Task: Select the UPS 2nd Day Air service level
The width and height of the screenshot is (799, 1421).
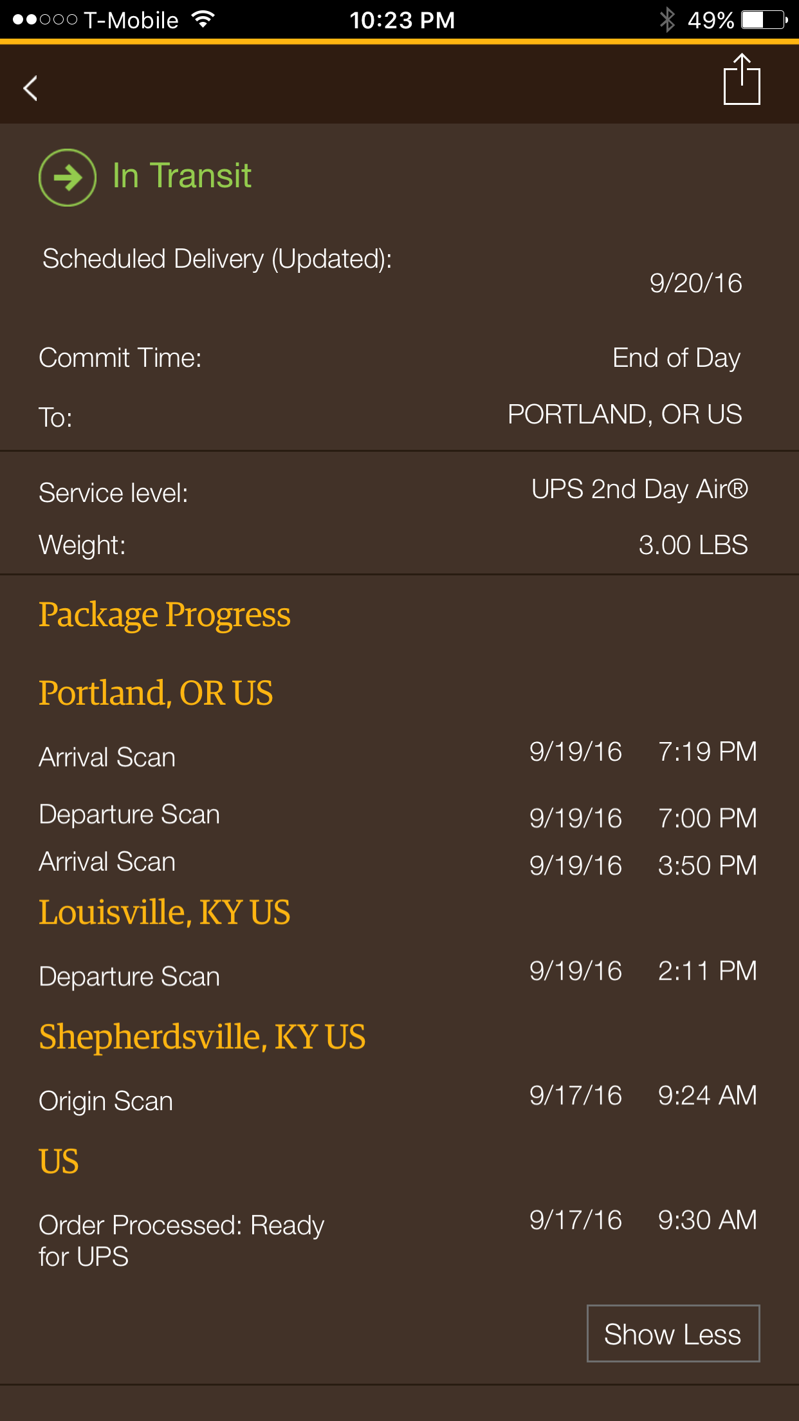Action: (x=639, y=489)
